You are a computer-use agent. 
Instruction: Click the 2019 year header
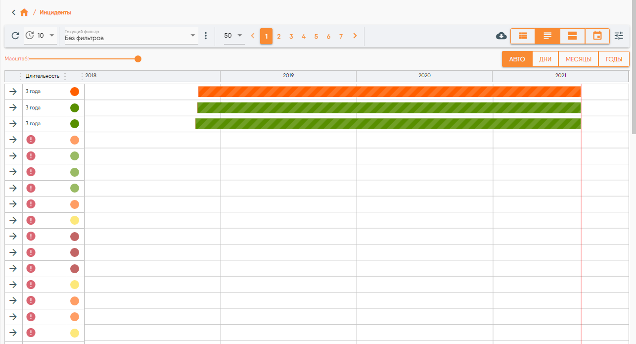point(288,76)
